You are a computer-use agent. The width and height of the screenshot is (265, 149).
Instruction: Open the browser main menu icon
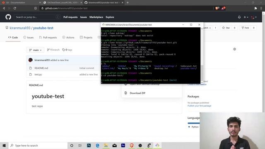coord(261,8)
